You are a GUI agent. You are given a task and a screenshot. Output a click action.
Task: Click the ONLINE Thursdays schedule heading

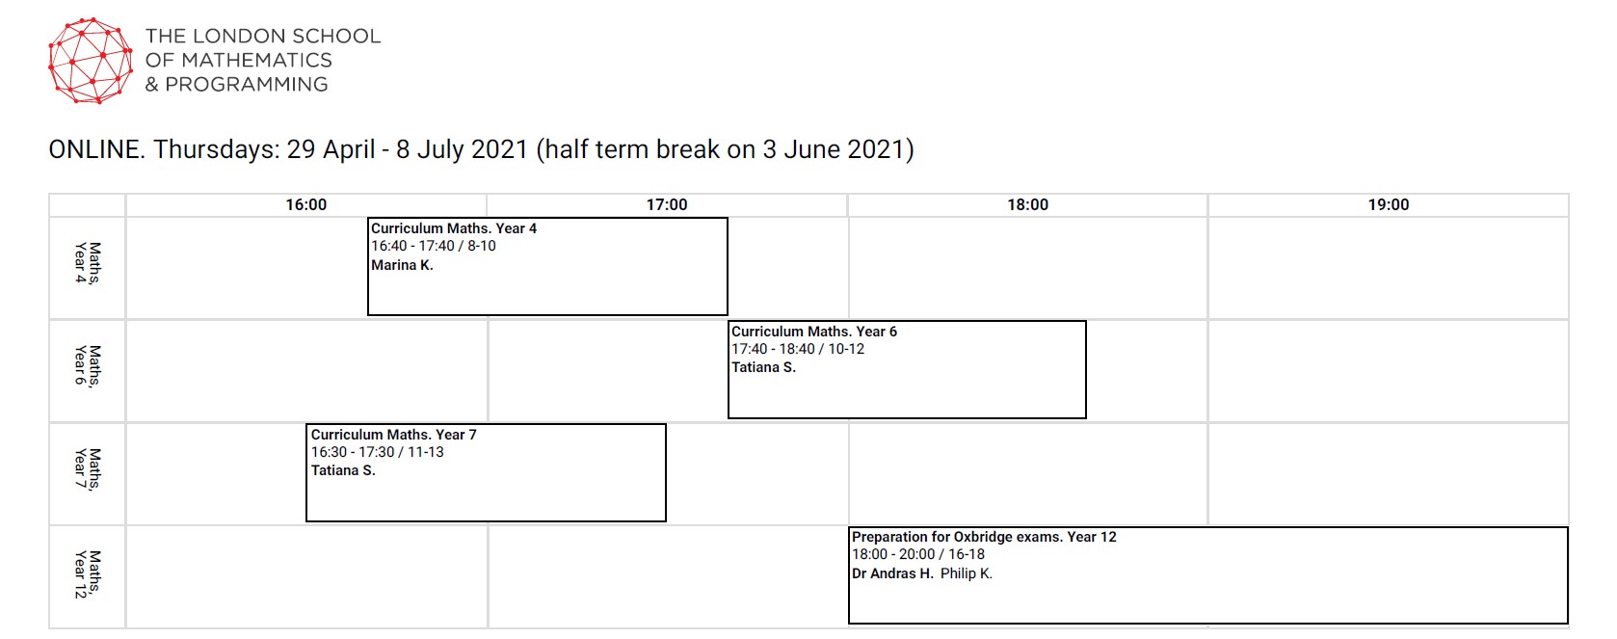tap(481, 149)
